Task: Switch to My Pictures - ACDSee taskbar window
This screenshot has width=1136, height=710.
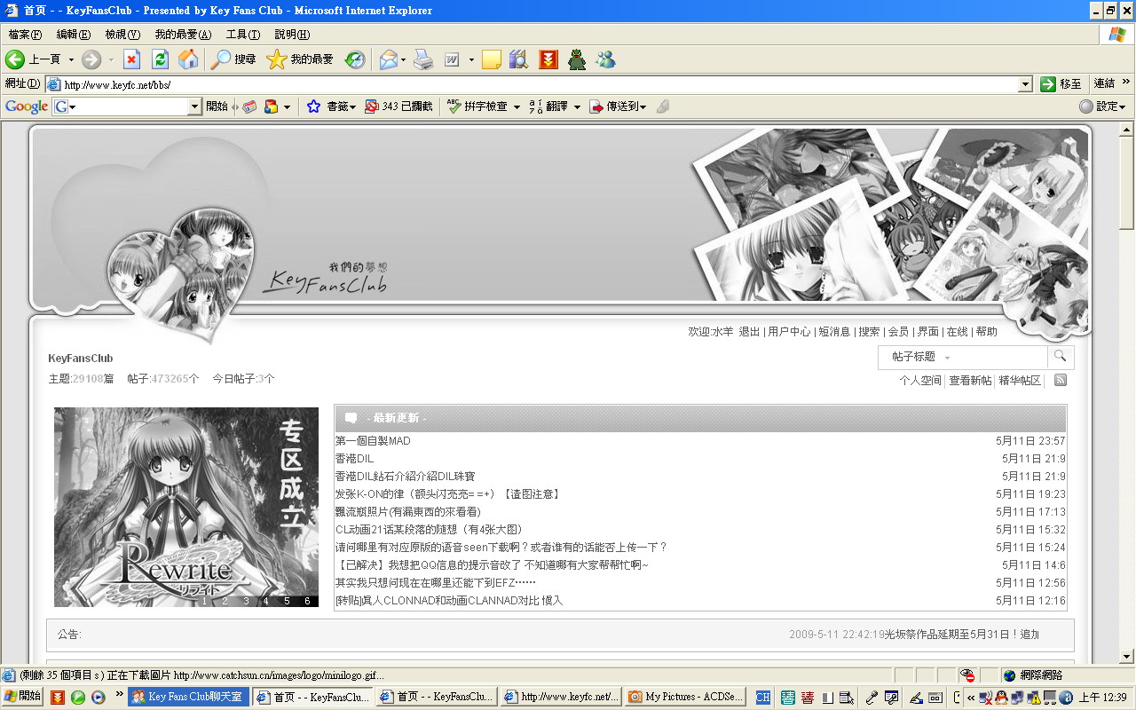Action: pos(683,697)
